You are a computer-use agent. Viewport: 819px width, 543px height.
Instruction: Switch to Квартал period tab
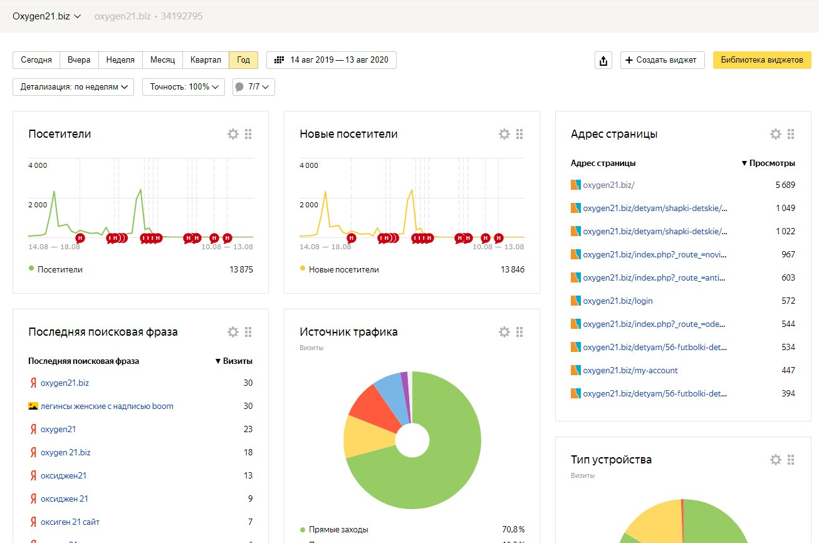click(206, 60)
